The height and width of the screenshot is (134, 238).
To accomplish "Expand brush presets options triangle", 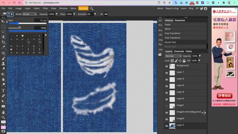I will click(x=45, y=35).
